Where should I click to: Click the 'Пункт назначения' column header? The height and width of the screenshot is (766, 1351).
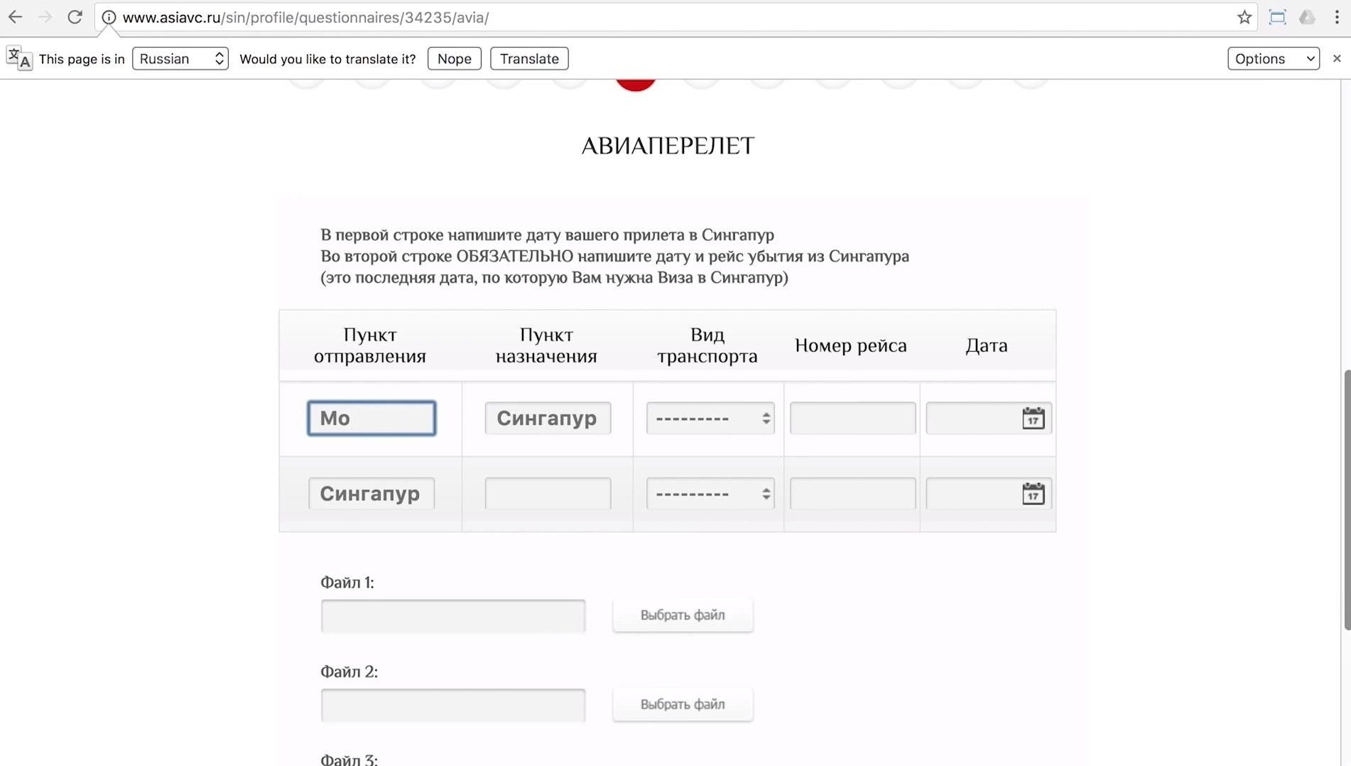(x=546, y=345)
